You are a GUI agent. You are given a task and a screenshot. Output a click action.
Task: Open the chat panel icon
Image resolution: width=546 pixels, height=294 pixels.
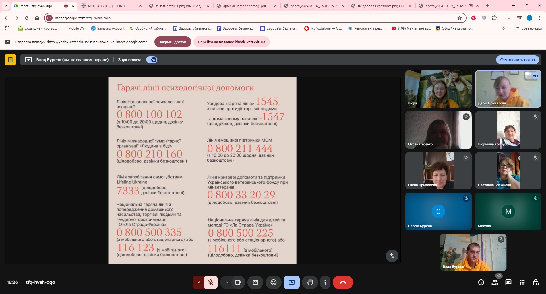508,282
